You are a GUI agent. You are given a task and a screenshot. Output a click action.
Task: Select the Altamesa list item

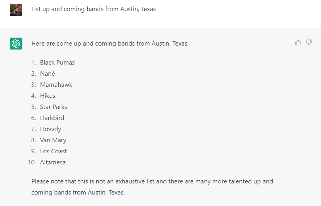tap(53, 162)
